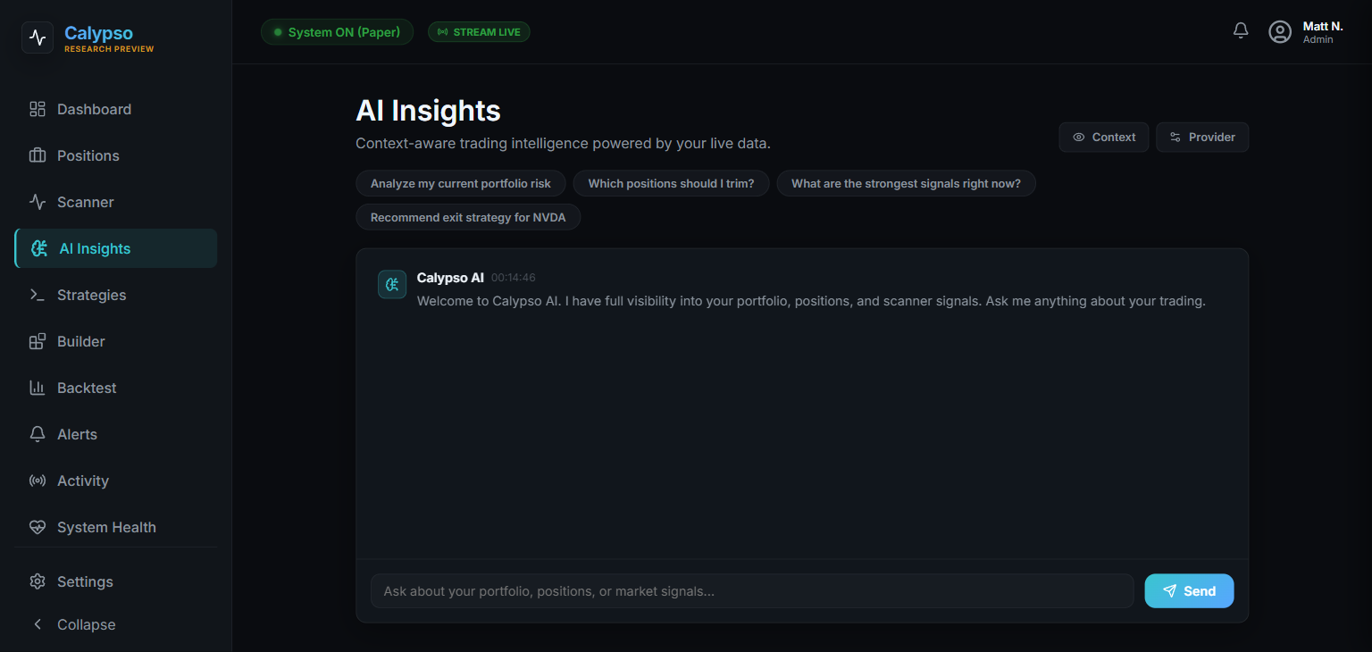Click the Activity broadcast icon

point(37,481)
